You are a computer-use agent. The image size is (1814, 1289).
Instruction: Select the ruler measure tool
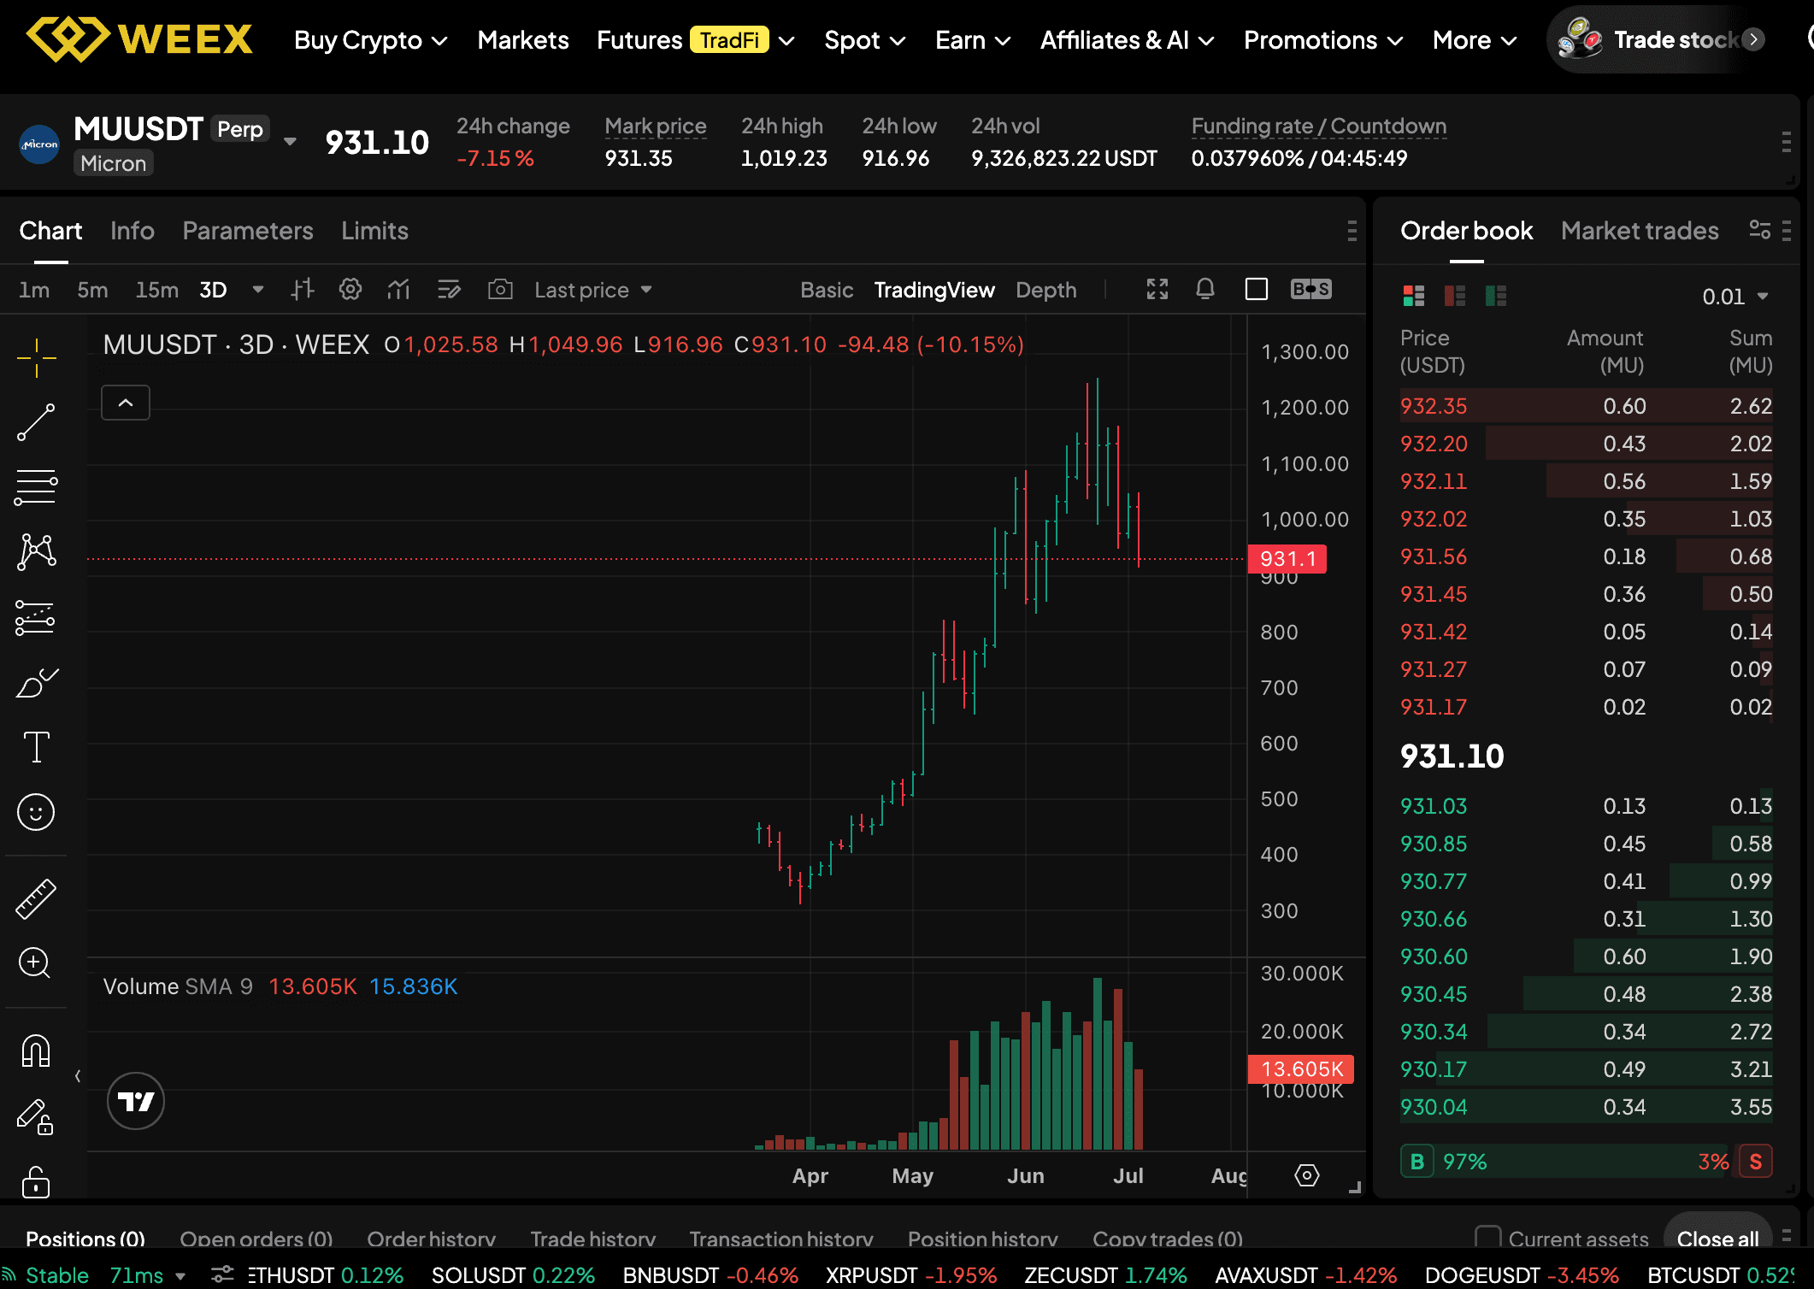click(x=36, y=899)
